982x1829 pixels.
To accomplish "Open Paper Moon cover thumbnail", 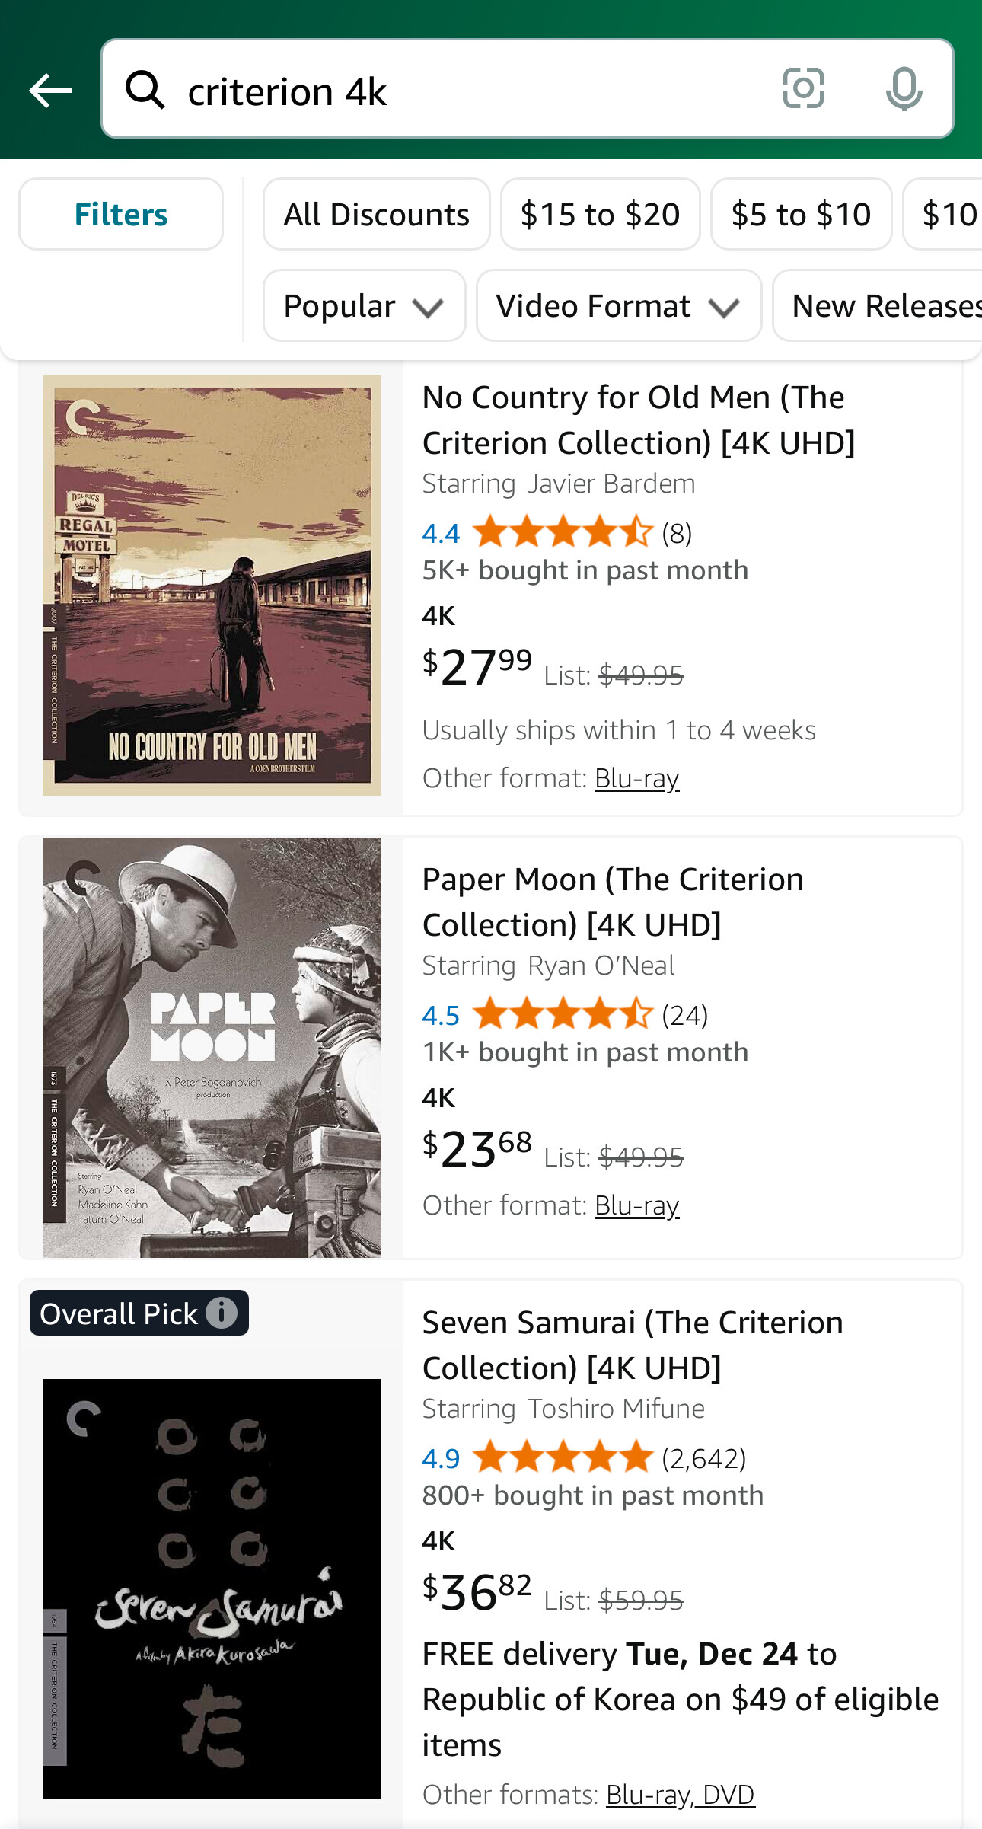I will coord(212,1047).
